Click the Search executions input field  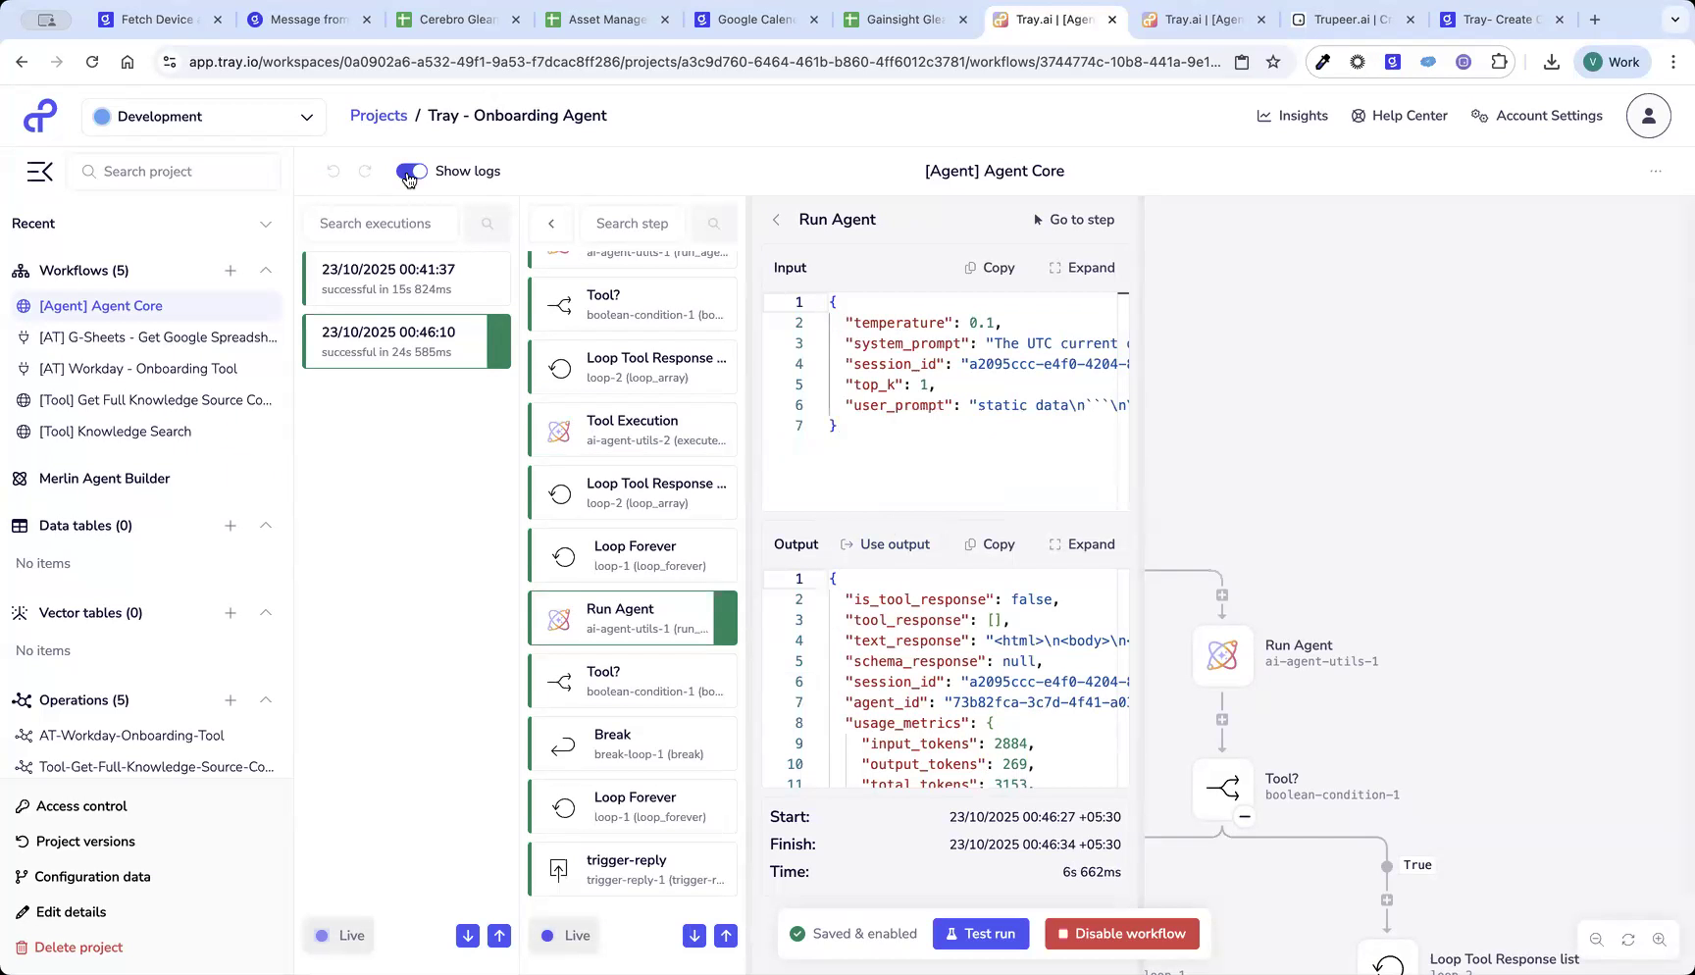381,223
